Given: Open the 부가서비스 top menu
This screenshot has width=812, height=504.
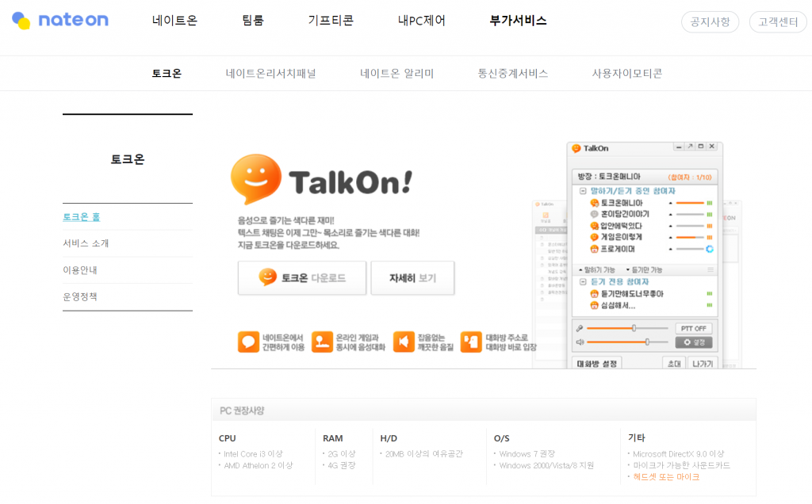Looking at the screenshot, I should point(518,21).
